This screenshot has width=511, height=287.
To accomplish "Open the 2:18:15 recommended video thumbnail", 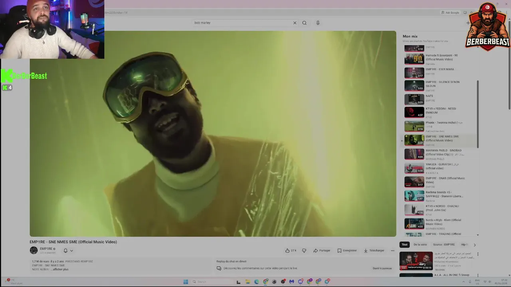I will pyautogui.click(x=416, y=261).
